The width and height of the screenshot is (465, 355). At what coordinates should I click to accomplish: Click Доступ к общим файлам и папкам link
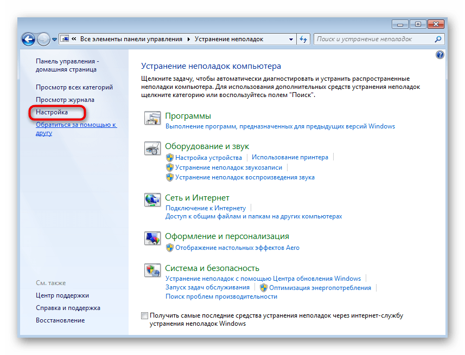point(253,216)
